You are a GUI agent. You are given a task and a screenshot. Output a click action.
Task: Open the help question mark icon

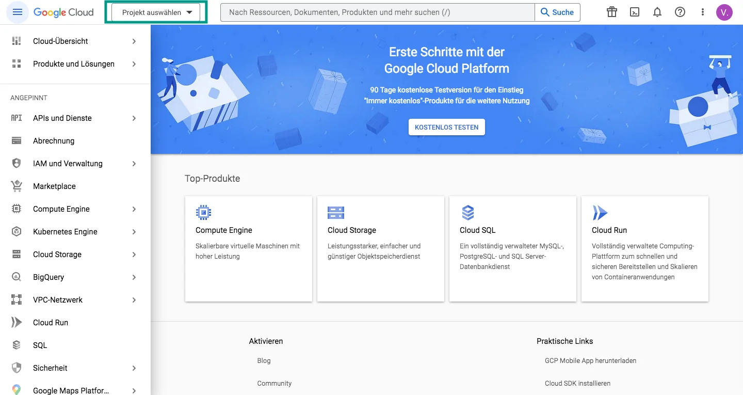(x=680, y=12)
